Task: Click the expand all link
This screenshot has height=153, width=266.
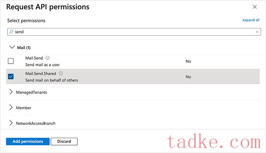Action: pos(251,20)
